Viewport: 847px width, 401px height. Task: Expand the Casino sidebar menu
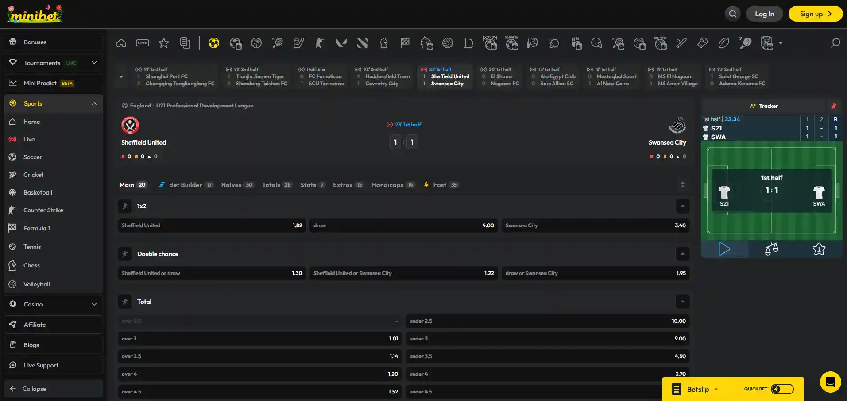(x=94, y=304)
